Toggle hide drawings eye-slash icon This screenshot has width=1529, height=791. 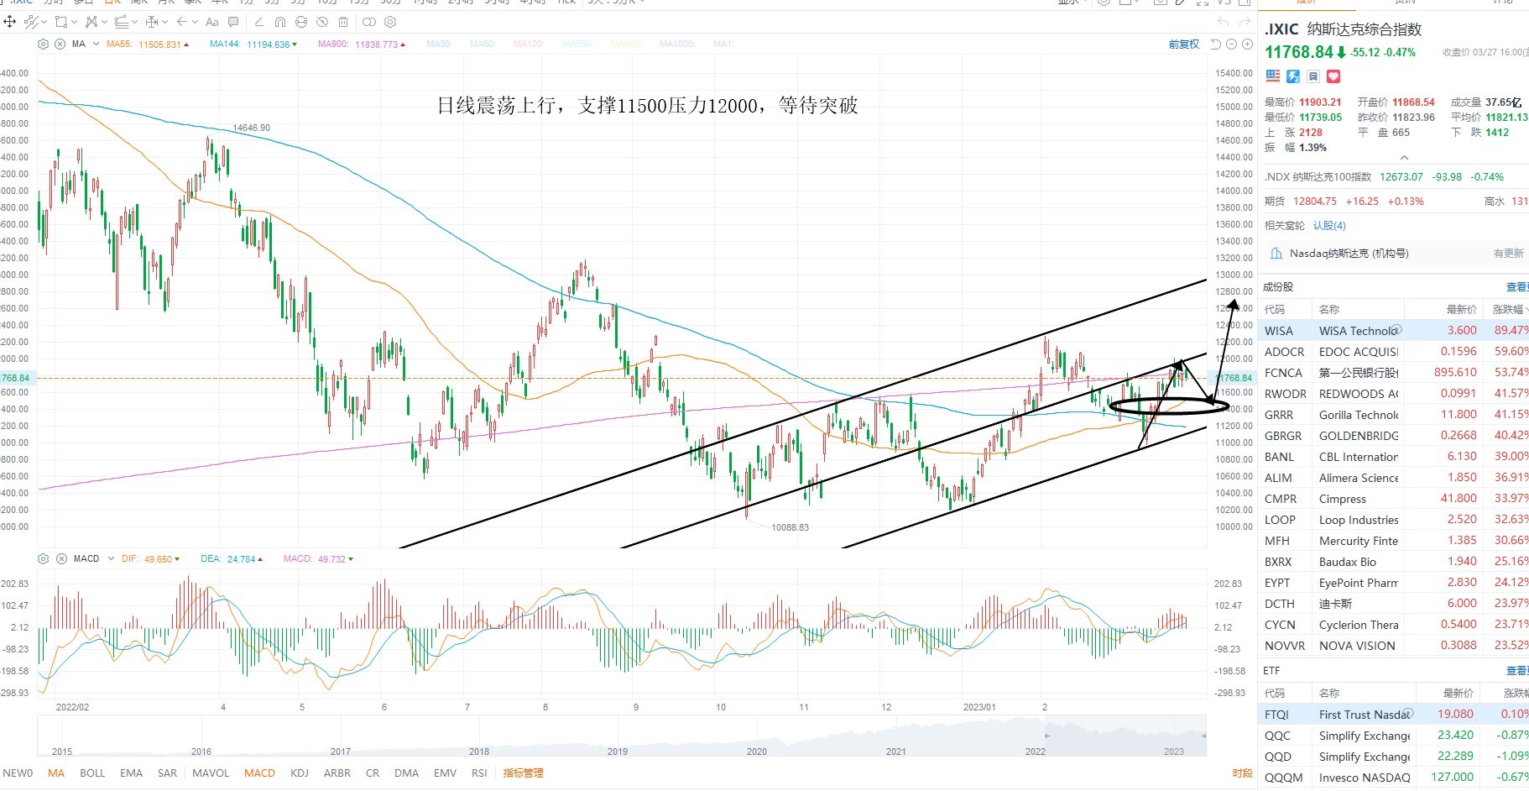322,22
